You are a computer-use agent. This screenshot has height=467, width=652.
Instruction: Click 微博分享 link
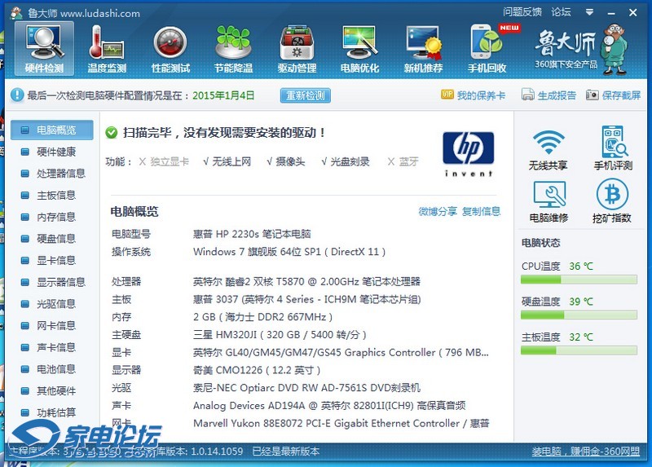(x=438, y=212)
